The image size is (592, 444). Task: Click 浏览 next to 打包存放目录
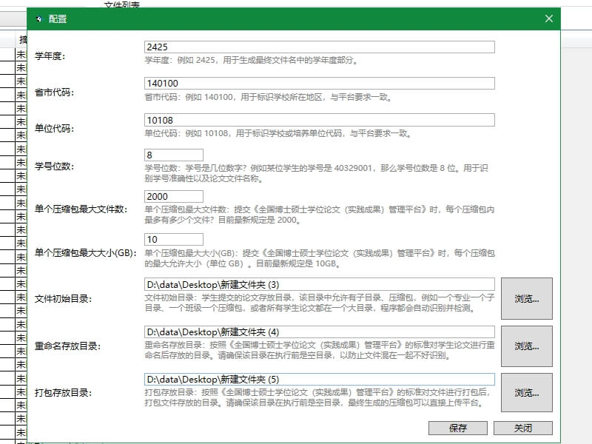pos(527,393)
